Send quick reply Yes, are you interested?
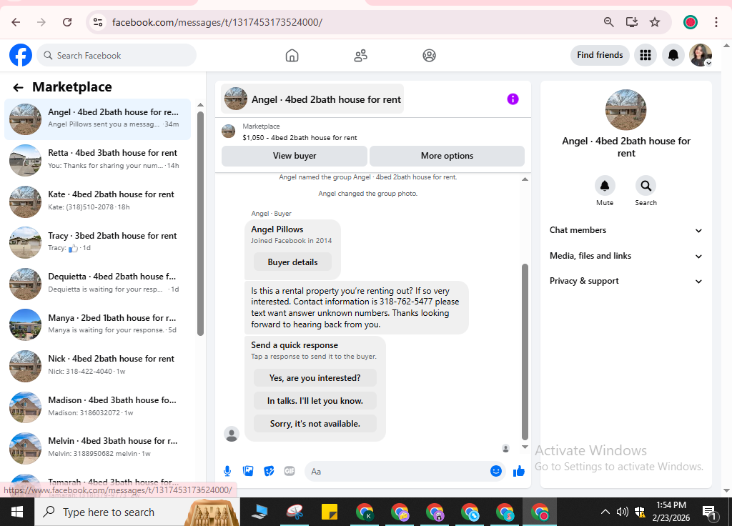The width and height of the screenshot is (732, 526). [x=315, y=378]
